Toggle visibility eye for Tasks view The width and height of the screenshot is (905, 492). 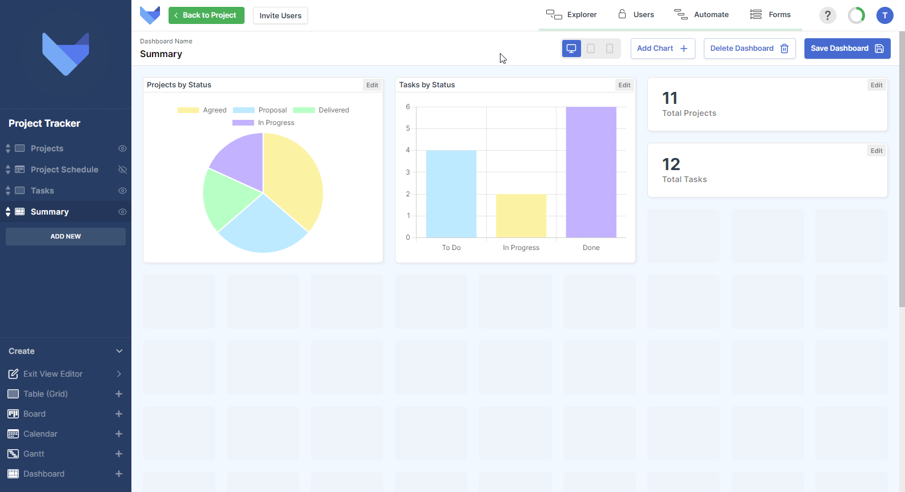pyautogui.click(x=122, y=191)
